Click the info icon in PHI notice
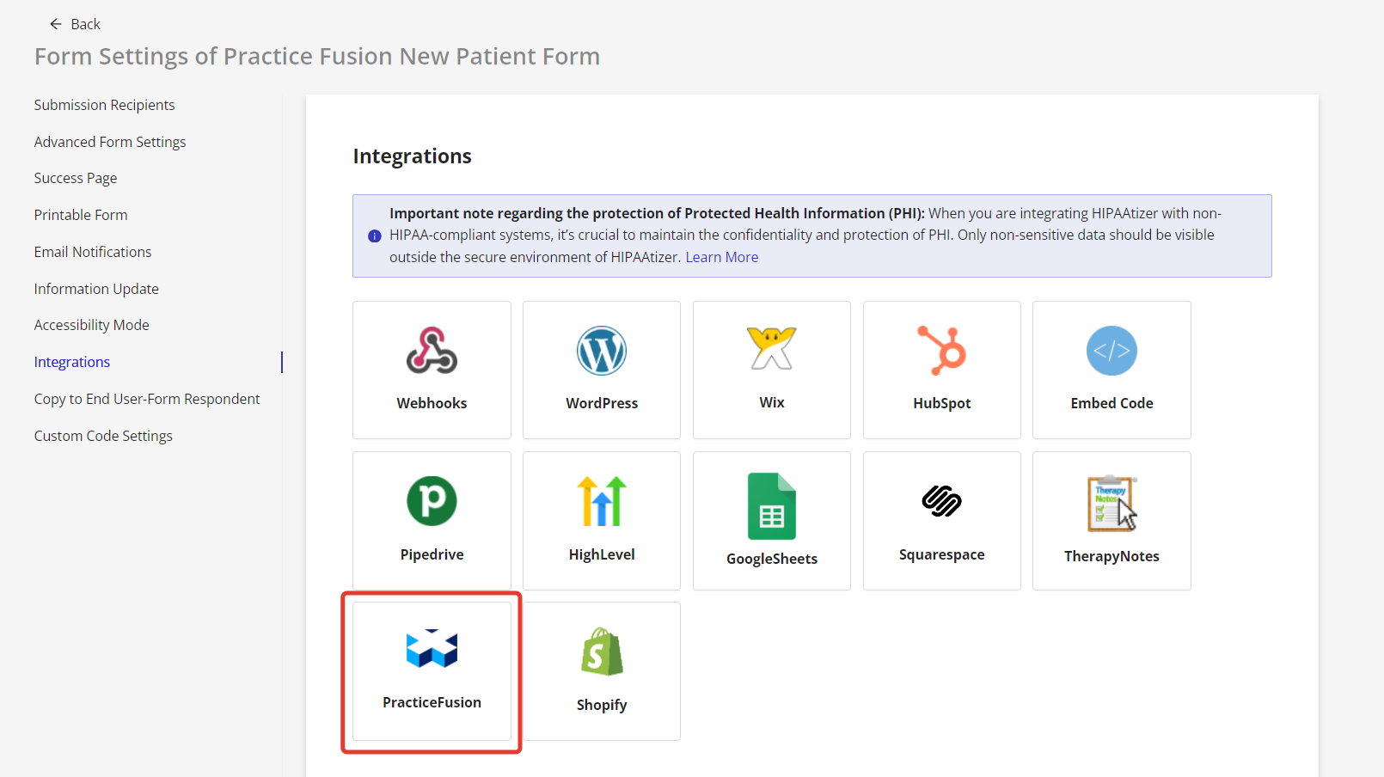 pos(375,236)
